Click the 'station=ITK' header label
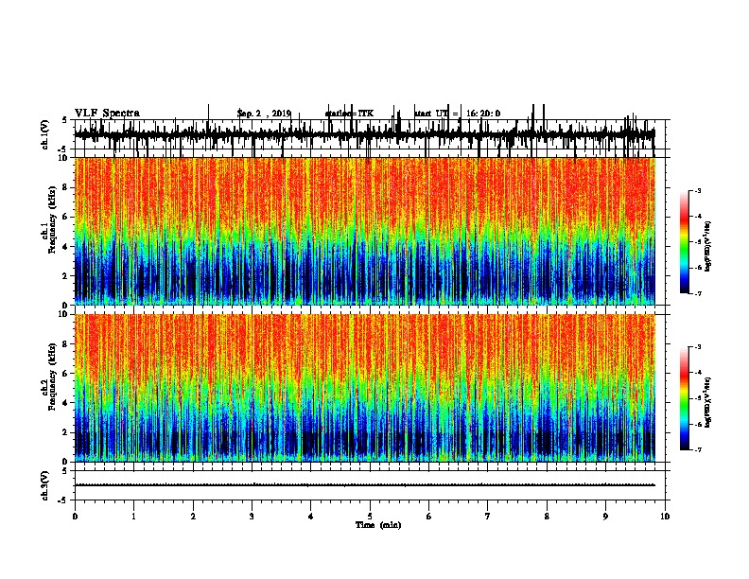The image size is (749, 579). (x=349, y=114)
